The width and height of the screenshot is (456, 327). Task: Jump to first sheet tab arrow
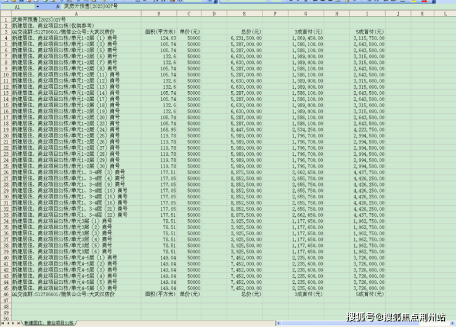pyautogui.click(x=3, y=323)
